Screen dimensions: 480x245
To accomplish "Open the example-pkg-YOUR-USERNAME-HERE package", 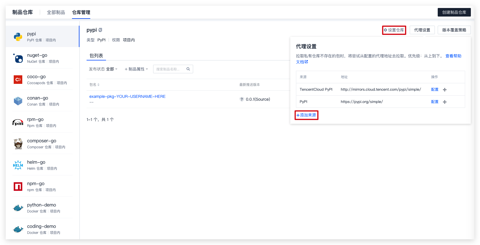I will (x=127, y=96).
